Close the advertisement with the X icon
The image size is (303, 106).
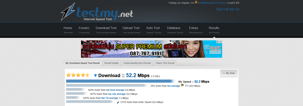[x=220, y=42]
